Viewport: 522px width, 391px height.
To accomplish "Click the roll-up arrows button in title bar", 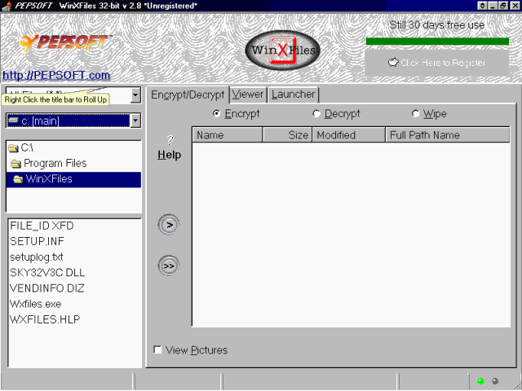I will point(483,6).
